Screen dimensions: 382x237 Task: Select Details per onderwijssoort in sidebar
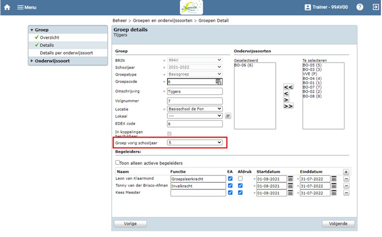pos(66,53)
